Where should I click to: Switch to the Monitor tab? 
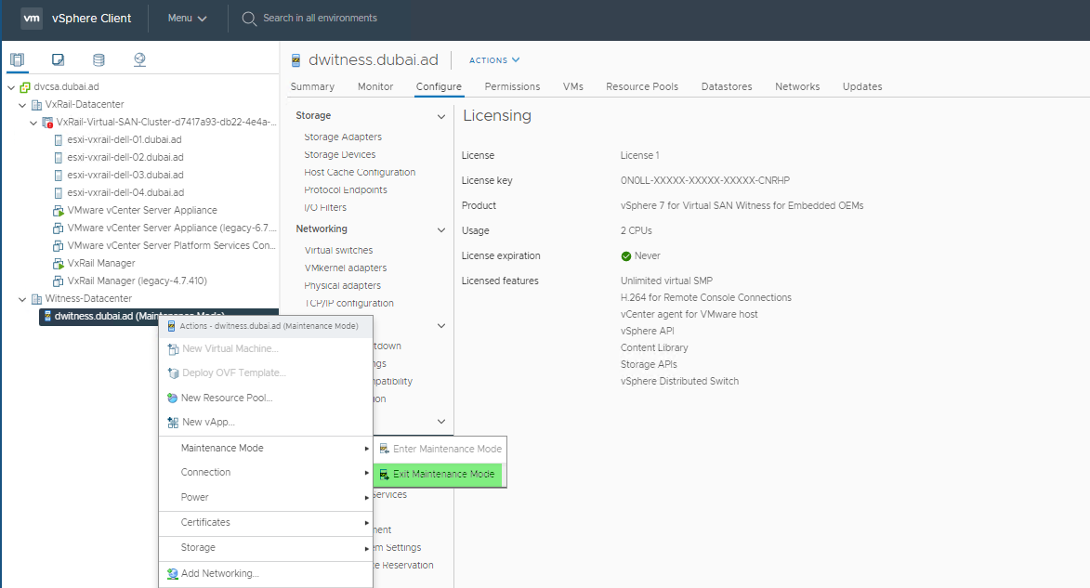click(375, 87)
